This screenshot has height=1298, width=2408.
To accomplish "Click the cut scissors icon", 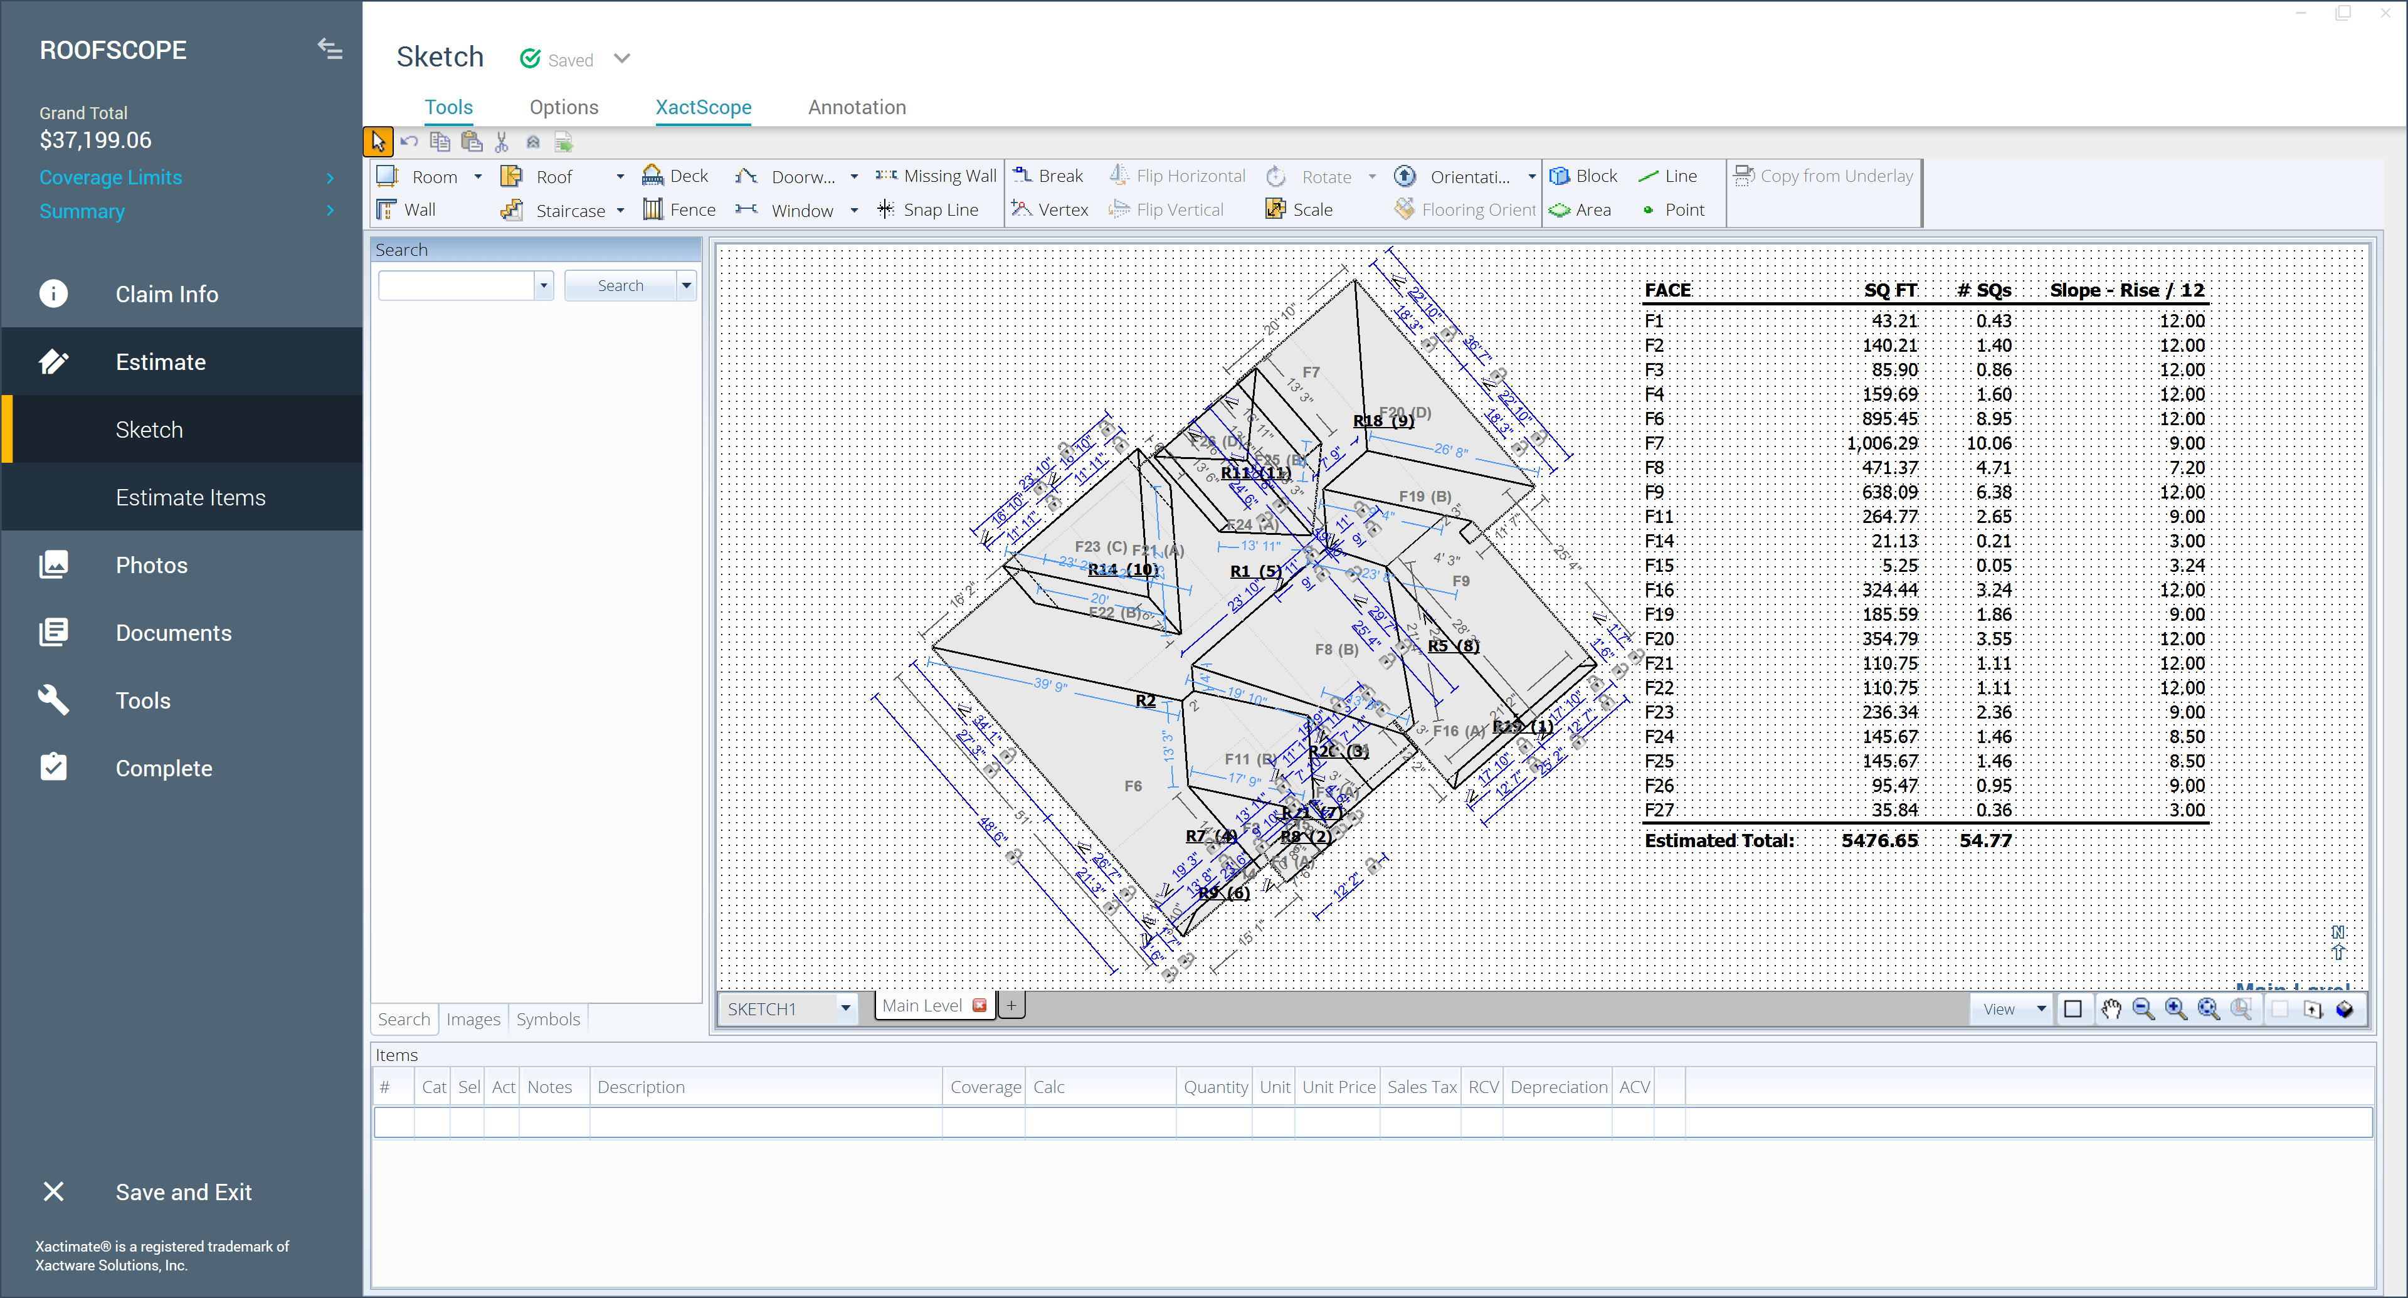I will pyautogui.click(x=502, y=142).
